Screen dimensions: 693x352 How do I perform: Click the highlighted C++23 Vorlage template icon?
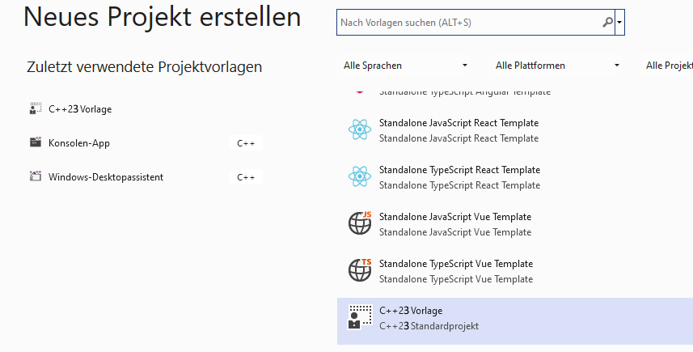pos(360,317)
